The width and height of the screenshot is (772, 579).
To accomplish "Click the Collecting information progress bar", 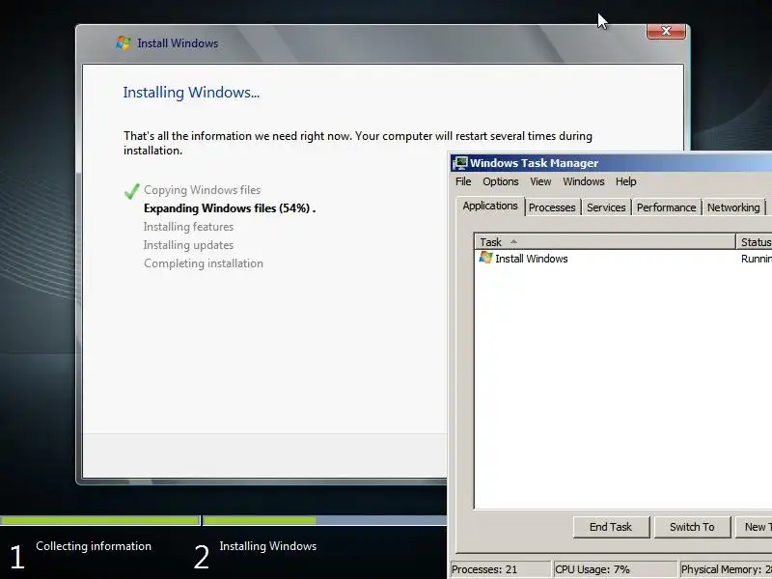I will [100, 520].
